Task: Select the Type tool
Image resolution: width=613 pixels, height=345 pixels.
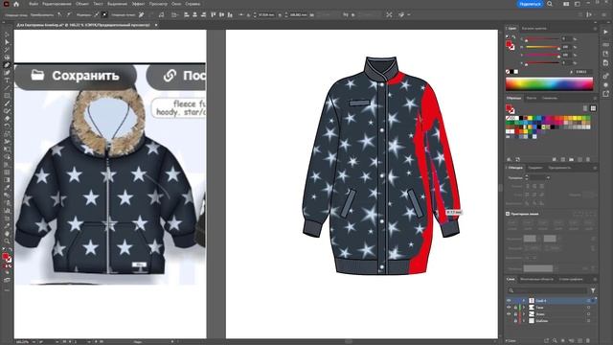Action: 7,80
